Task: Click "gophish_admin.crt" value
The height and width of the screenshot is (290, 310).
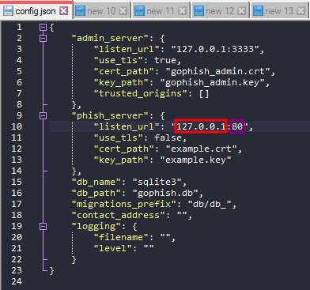Action: [217, 71]
